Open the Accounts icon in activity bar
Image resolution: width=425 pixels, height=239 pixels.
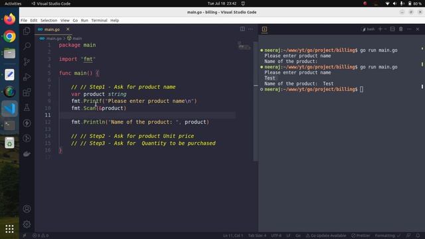27,208
